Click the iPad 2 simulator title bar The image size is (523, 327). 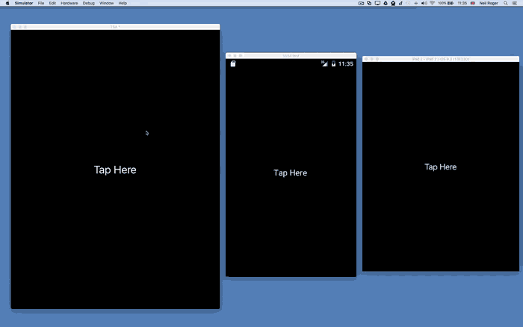click(x=440, y=58)
